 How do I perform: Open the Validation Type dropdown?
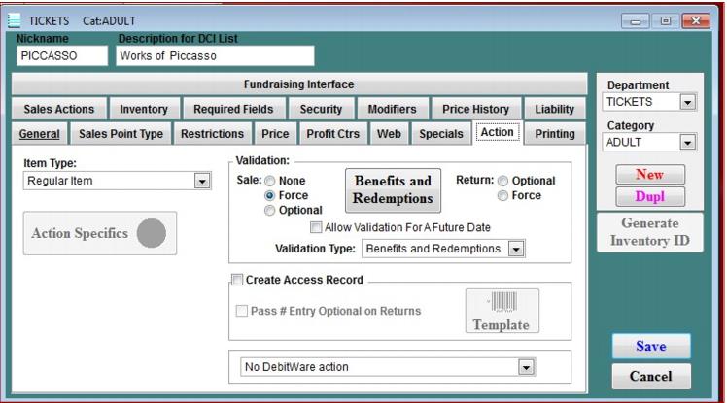516,249
